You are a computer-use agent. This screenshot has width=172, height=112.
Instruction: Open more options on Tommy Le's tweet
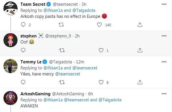164,62
